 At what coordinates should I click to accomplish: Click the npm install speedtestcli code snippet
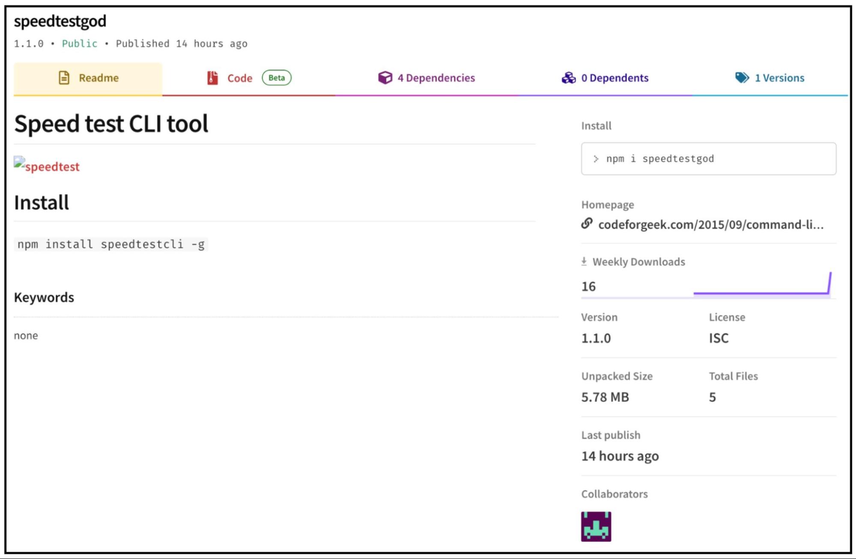coord(111,244)
